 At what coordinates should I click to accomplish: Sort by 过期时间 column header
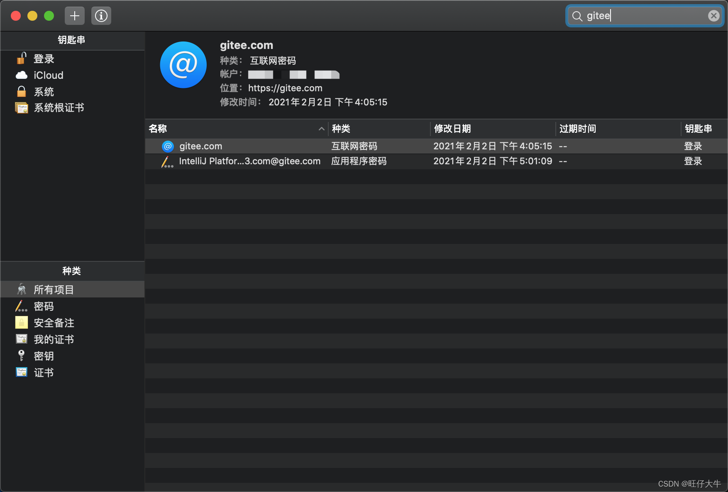[x=618, y=129]
